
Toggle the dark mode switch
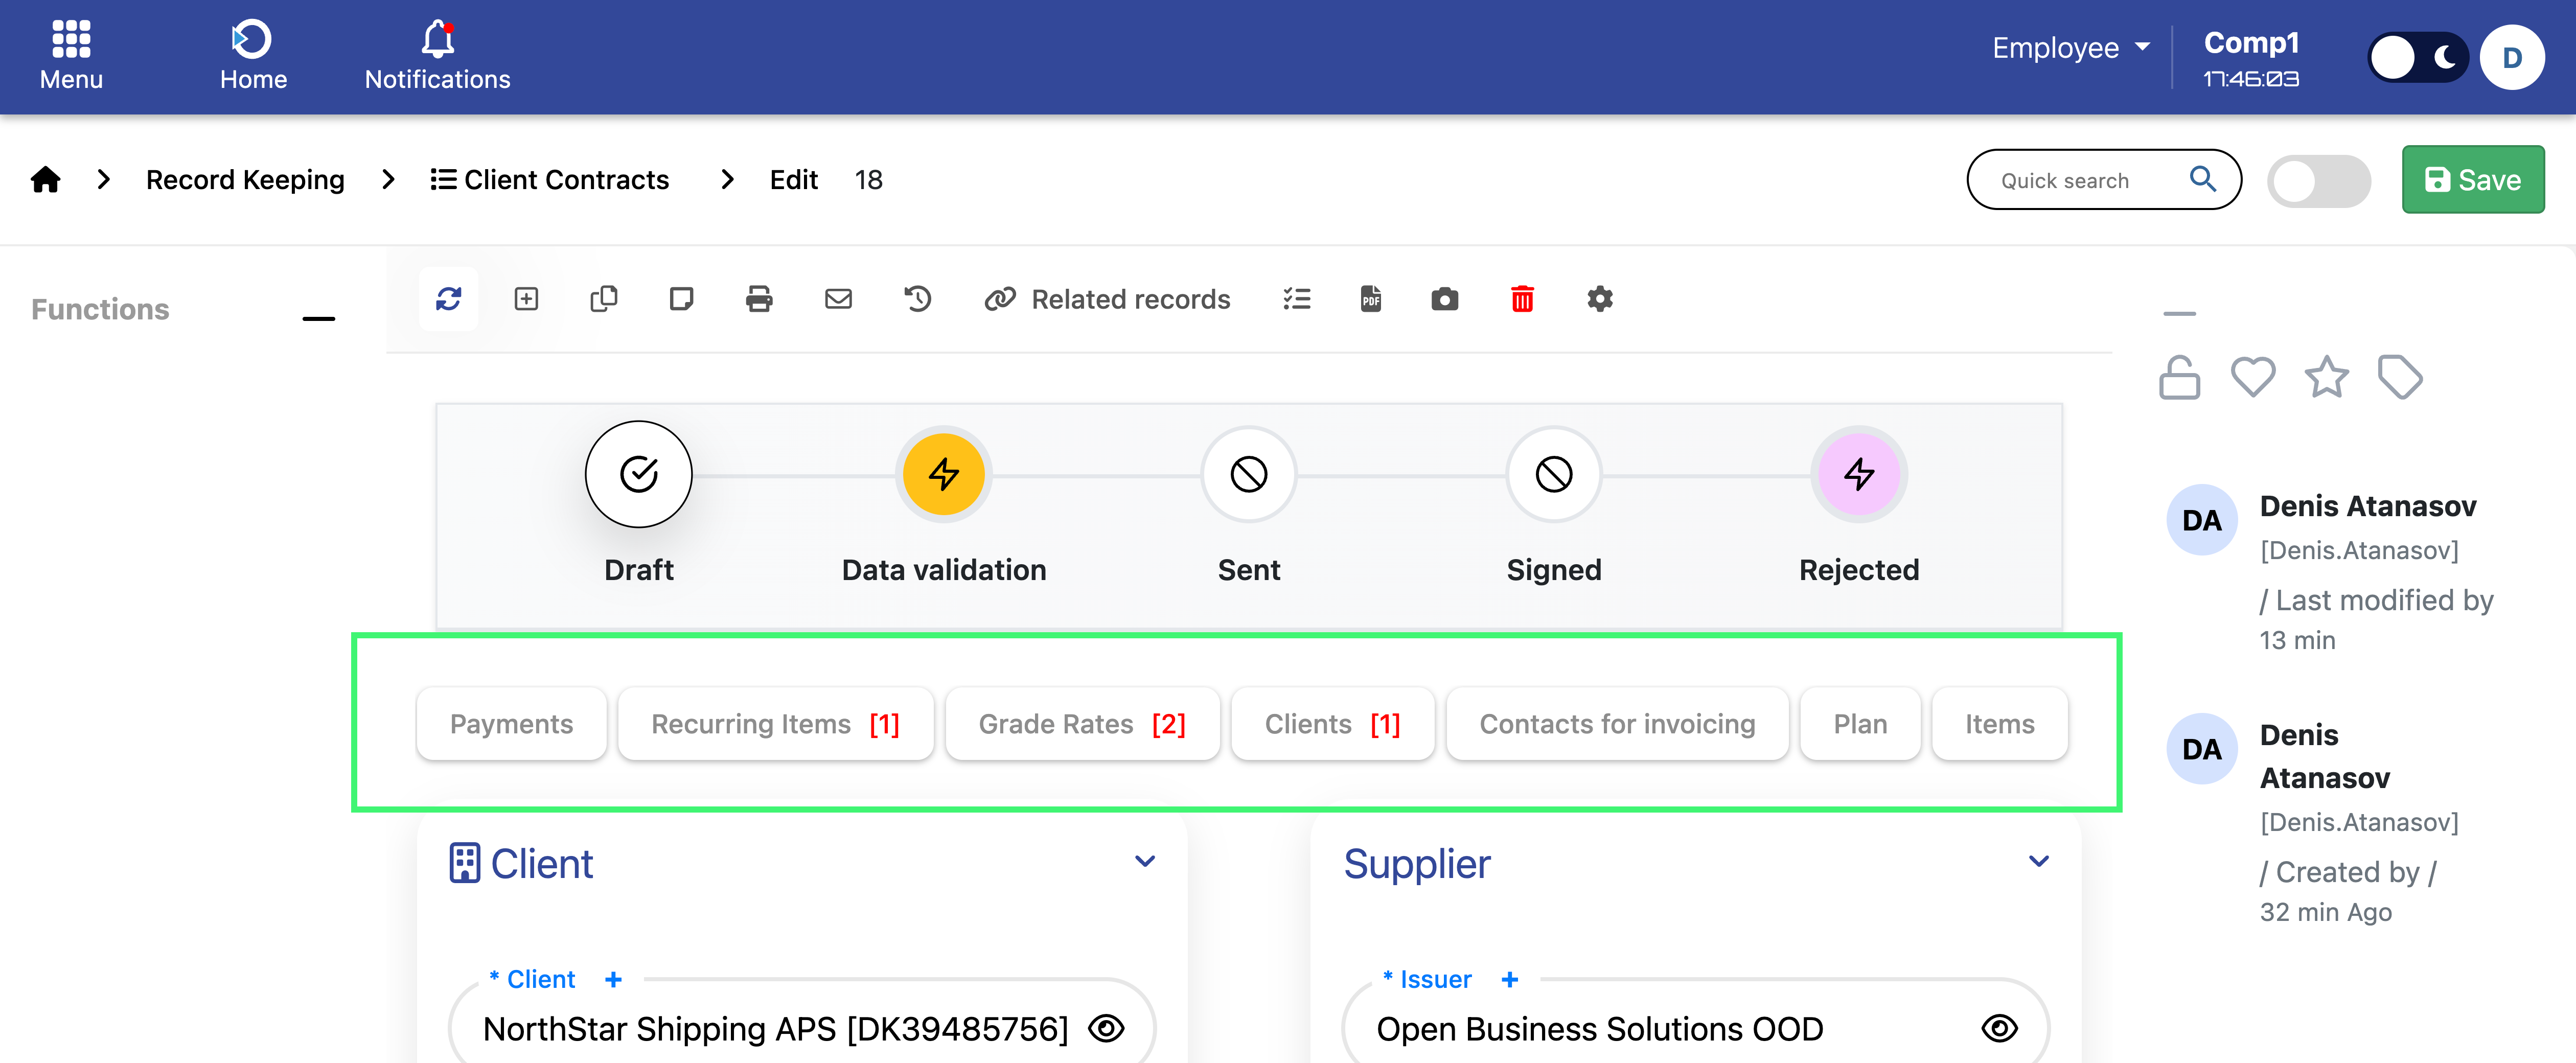point(2418,58)
